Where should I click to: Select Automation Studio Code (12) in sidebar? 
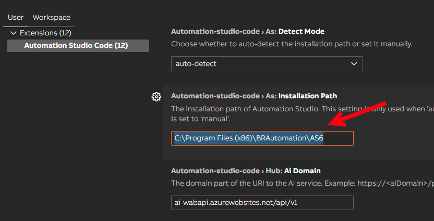tap(76, 46)
